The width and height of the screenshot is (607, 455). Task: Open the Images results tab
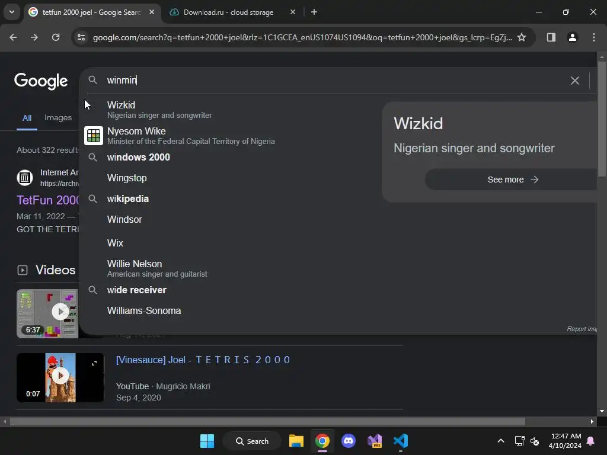pos(58,118)
